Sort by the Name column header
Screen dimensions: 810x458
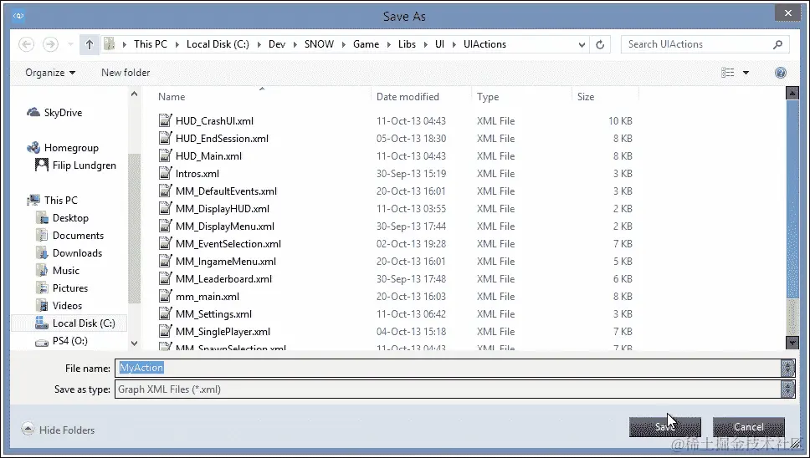pyautogui.click(x=172, y=96)
